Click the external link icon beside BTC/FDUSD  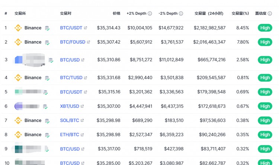(89, 42)
